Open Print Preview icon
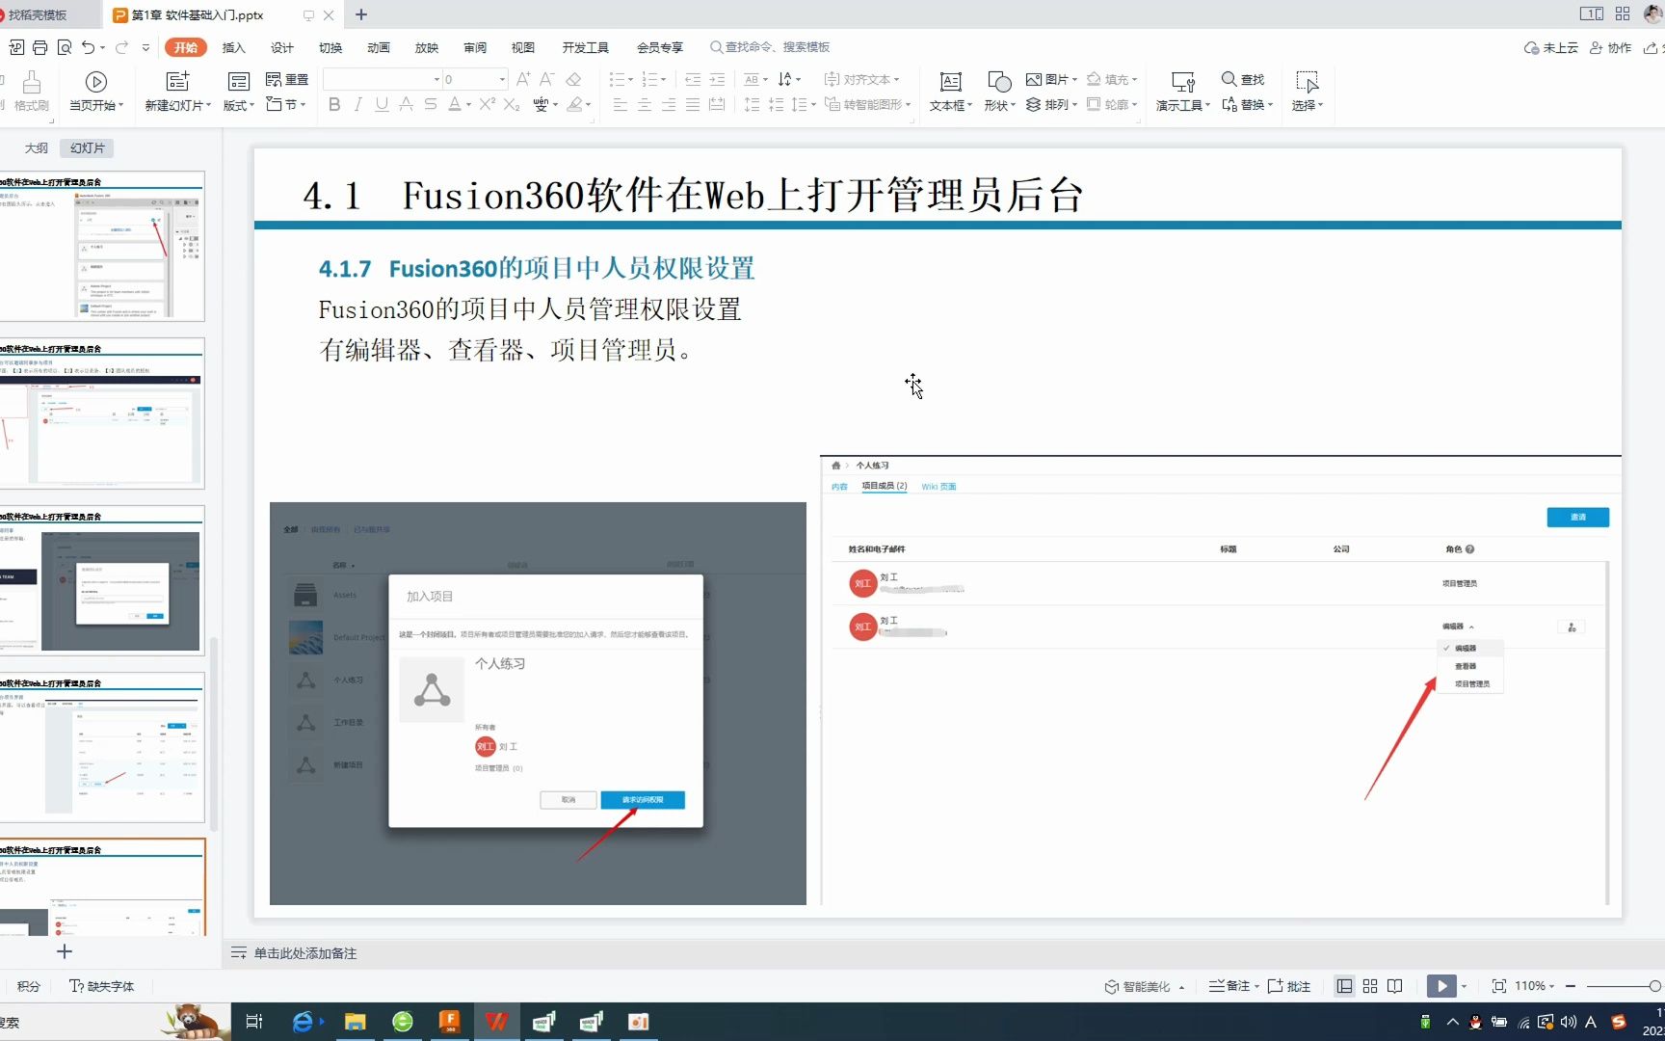The width and height of the screenshot is (1665, 1041). (x=65, y=47)
